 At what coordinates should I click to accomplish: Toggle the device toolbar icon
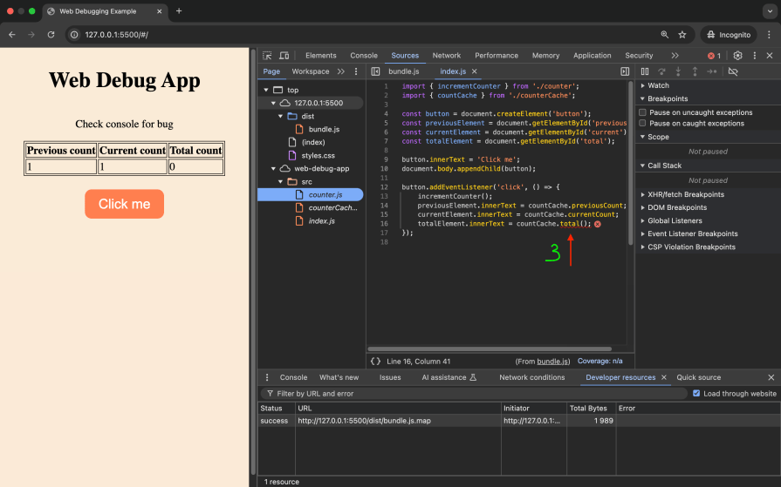(284, 55)
